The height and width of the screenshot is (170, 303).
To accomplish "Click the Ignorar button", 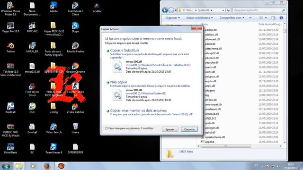I will (170, 129).
